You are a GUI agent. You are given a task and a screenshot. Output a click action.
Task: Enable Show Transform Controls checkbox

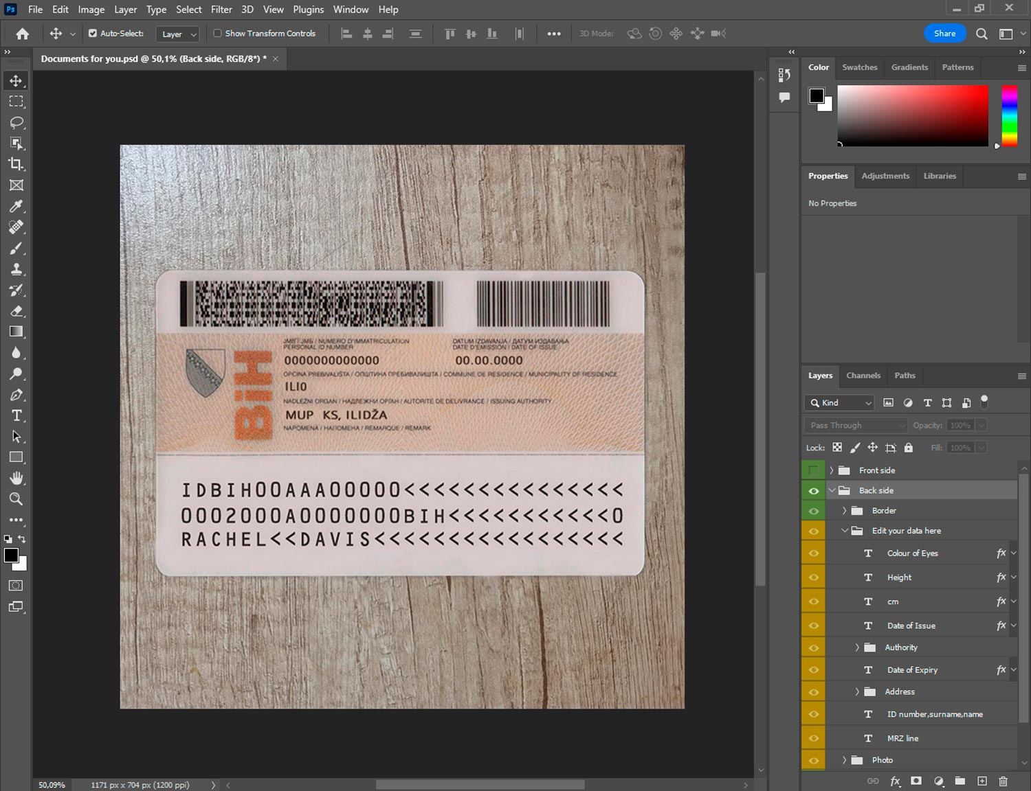click(217, 33)
